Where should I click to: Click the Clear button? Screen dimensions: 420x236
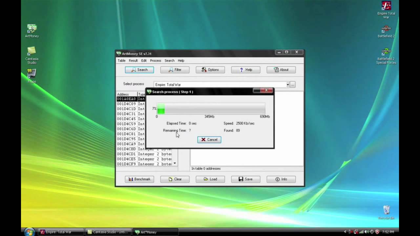pos(175,179)
